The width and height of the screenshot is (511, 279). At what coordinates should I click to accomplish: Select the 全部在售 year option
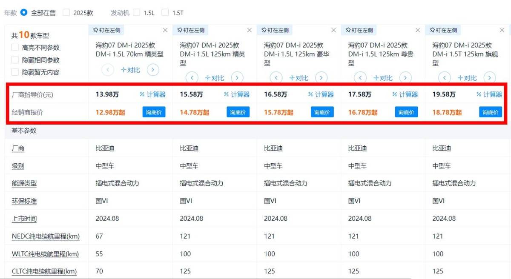tap(24, 13)
